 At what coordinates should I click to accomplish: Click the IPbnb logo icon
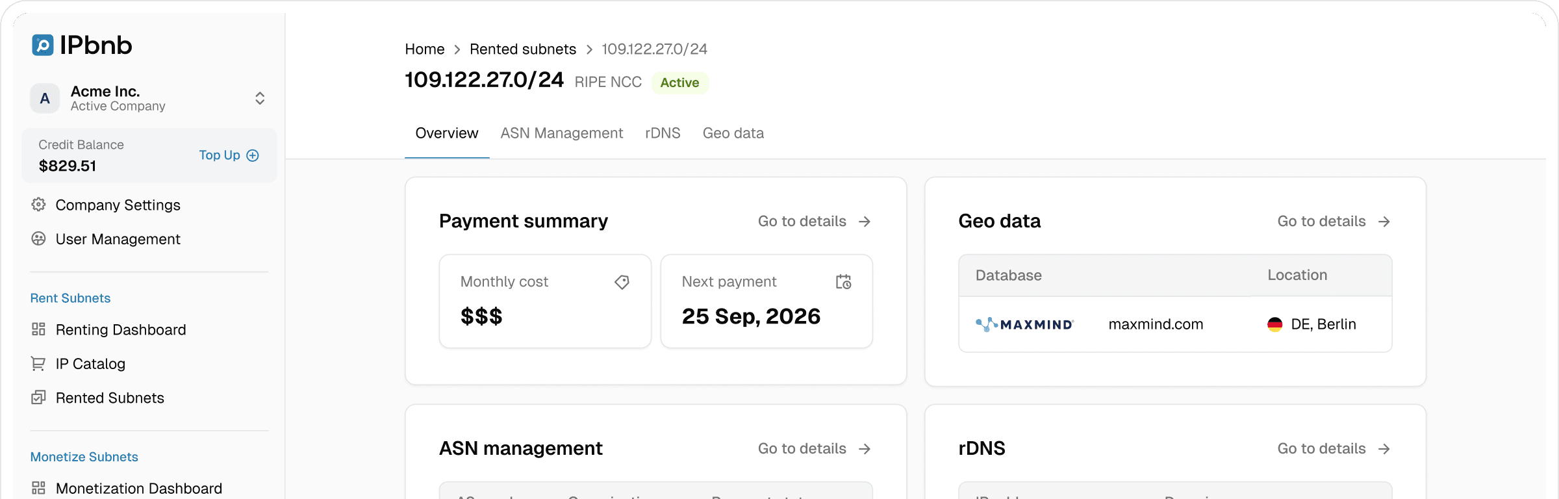coord(43,45)
